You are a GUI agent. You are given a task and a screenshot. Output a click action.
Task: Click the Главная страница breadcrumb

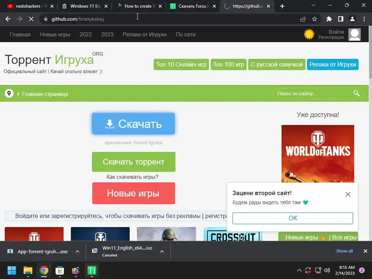[x=45, y=94]
